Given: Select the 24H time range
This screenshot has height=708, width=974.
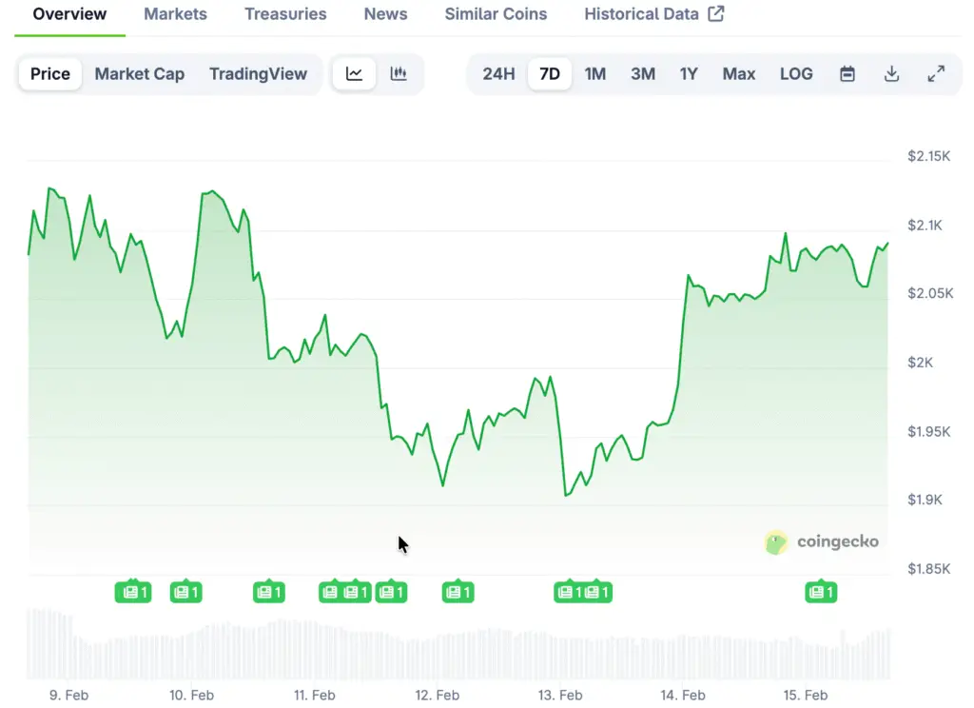Looking at the screenshot, I should [x=498, y=74].
